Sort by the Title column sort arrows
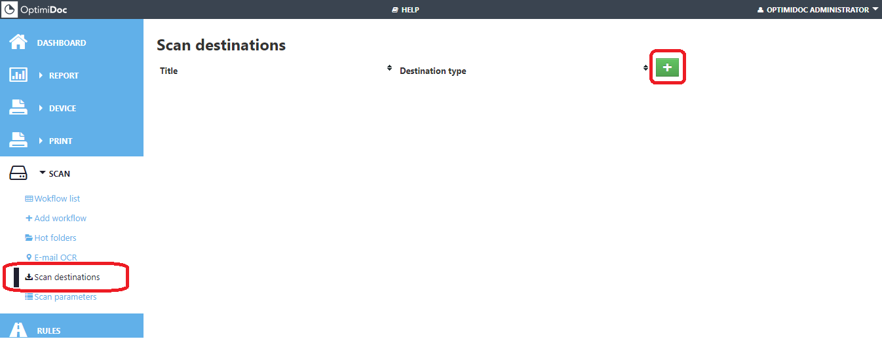Viewport: 882px width, 339px height. (389, 68)
